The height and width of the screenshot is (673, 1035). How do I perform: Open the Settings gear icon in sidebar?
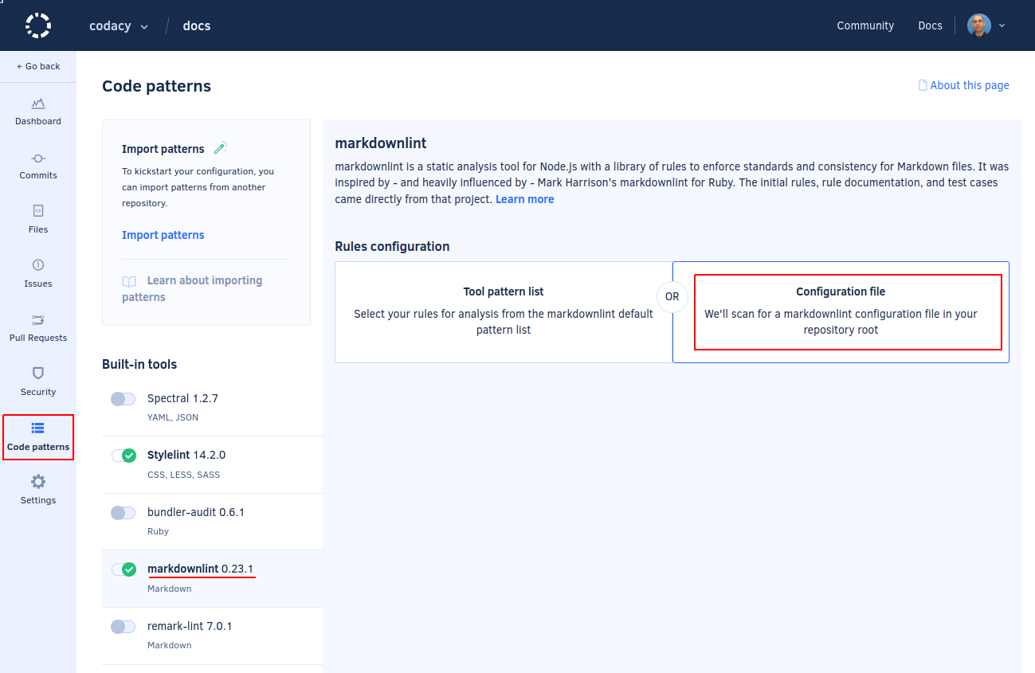tap(38, 482)
